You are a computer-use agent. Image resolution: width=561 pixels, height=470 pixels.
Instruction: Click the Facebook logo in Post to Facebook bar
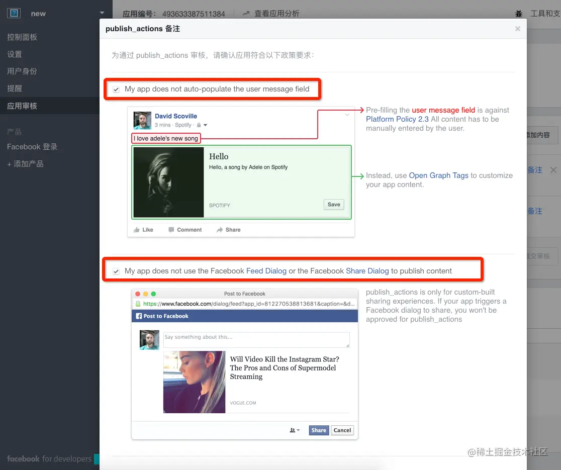(x=139, y=316)
